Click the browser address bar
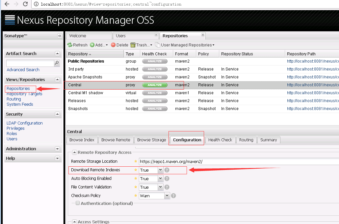 pos(186,4)
